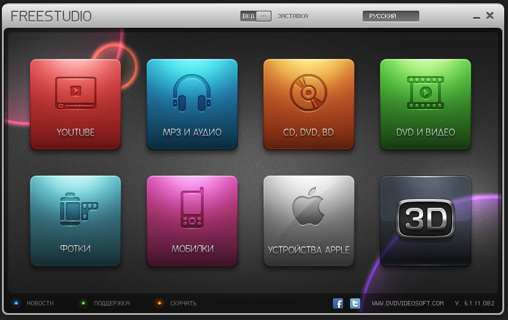Open the Фотки photo tile
This screenshot has width=508, height=320.
75,221
